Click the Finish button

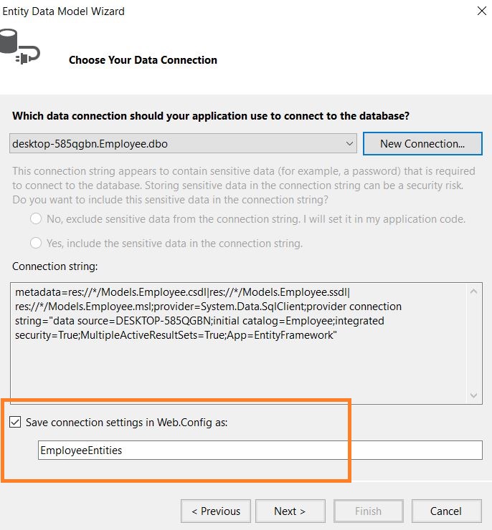(368, 511)
